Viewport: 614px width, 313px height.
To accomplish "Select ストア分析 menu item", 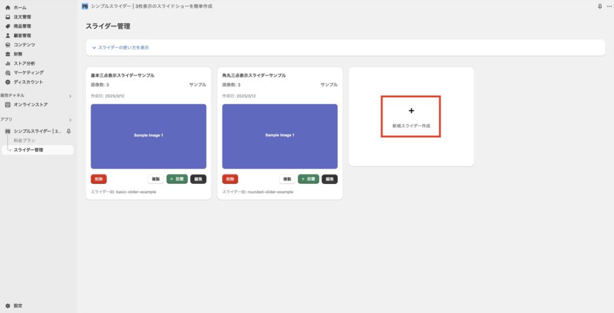I will coord(24,64).
